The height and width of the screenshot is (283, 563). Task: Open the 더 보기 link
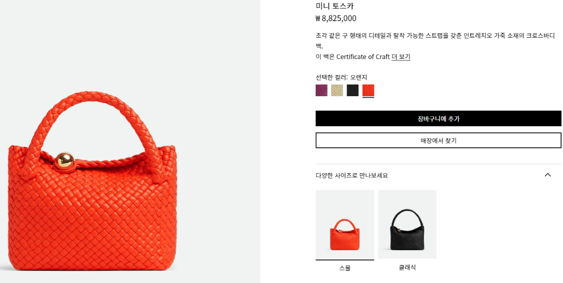[x=401, y=57]
